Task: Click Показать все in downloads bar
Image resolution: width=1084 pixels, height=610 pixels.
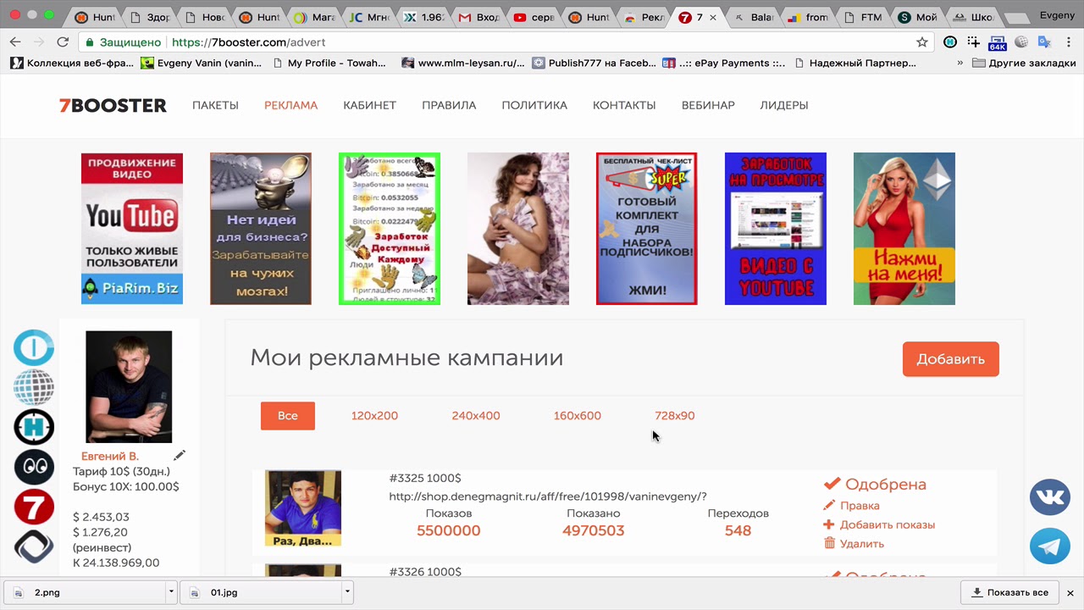Action: coord(1010,592)
